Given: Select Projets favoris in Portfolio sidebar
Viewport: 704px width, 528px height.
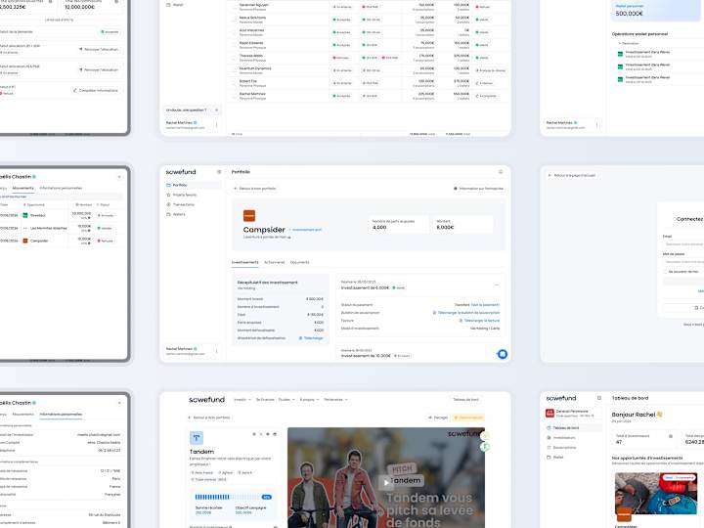Looking at the screenshot, I should pos(193,195).
